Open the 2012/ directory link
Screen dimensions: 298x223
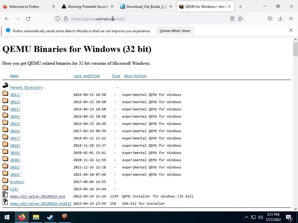[x=15, y=102]
